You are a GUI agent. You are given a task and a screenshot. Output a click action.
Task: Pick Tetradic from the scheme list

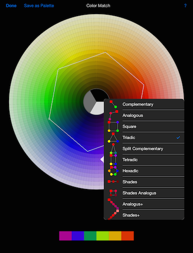144,160
